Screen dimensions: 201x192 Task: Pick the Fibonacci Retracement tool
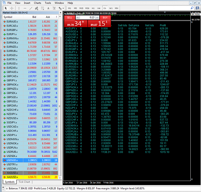pyautogui.click(x=42, y=8)
